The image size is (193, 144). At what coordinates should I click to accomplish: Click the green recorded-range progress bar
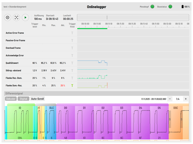click(x=92, y=29)
